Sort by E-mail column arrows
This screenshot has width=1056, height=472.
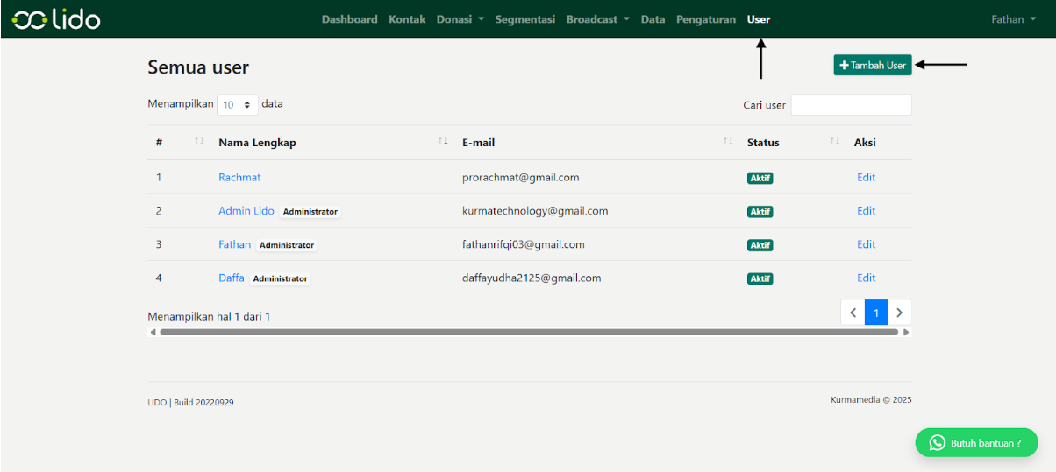[727, 143]
